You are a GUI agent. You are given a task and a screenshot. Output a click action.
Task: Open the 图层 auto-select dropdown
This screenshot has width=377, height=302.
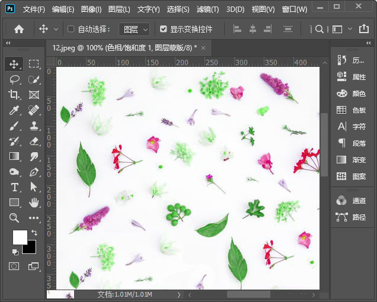pos(135,29)
